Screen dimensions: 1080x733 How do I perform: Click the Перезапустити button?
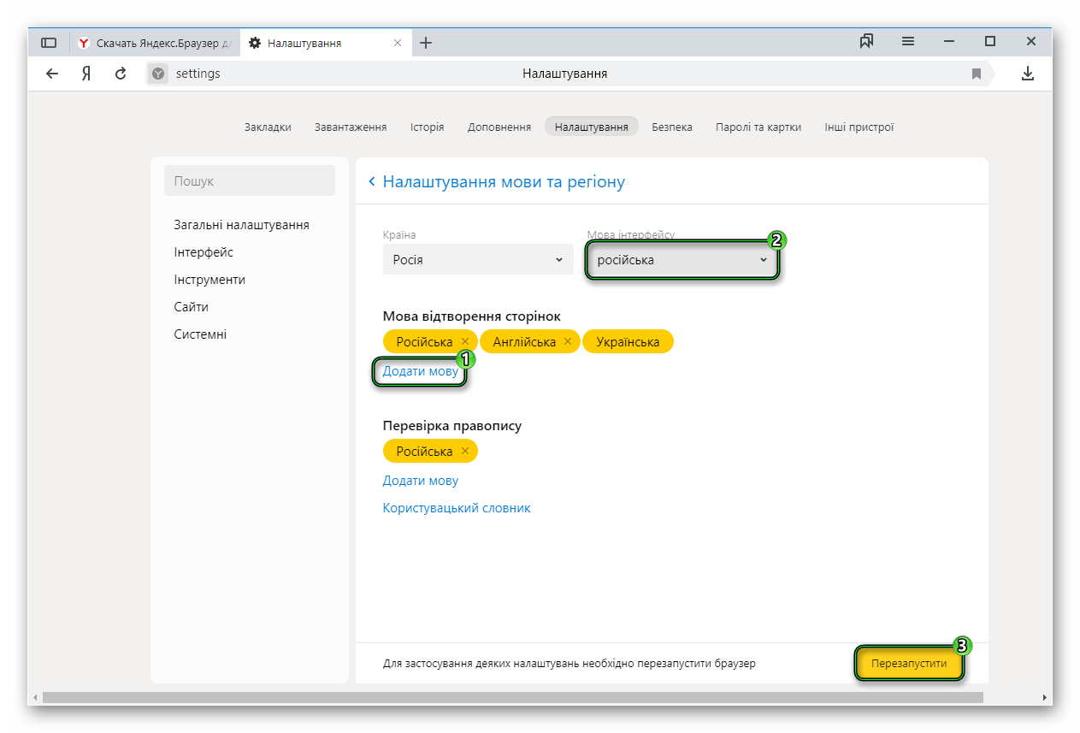[x=909, y=663]
